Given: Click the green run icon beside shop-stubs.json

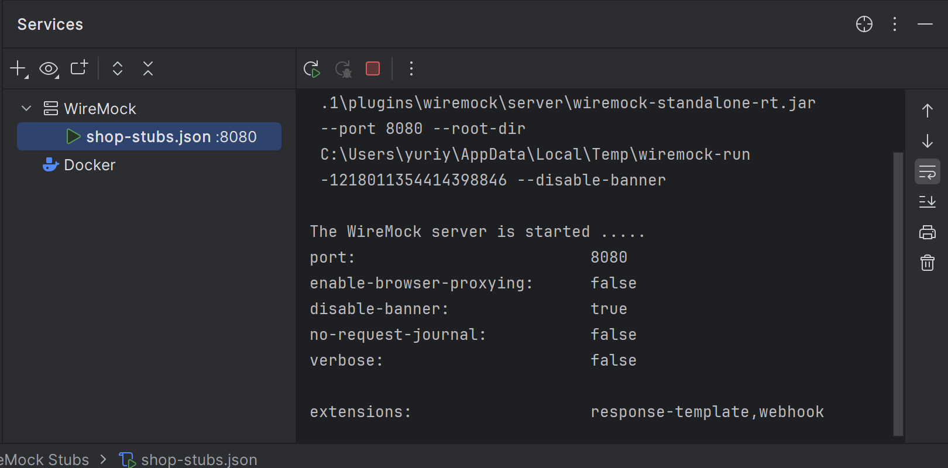Looking at the screenshot, I should pyautogui.click(x=73, y=136).
